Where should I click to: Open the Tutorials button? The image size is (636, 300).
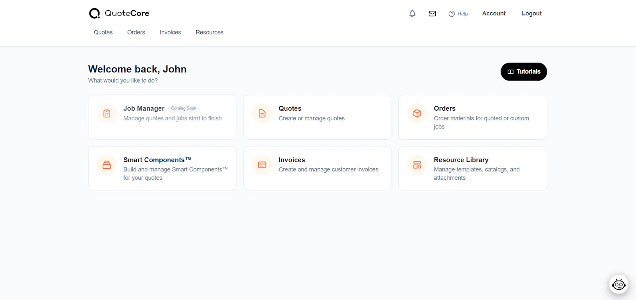tap(524, 71)
